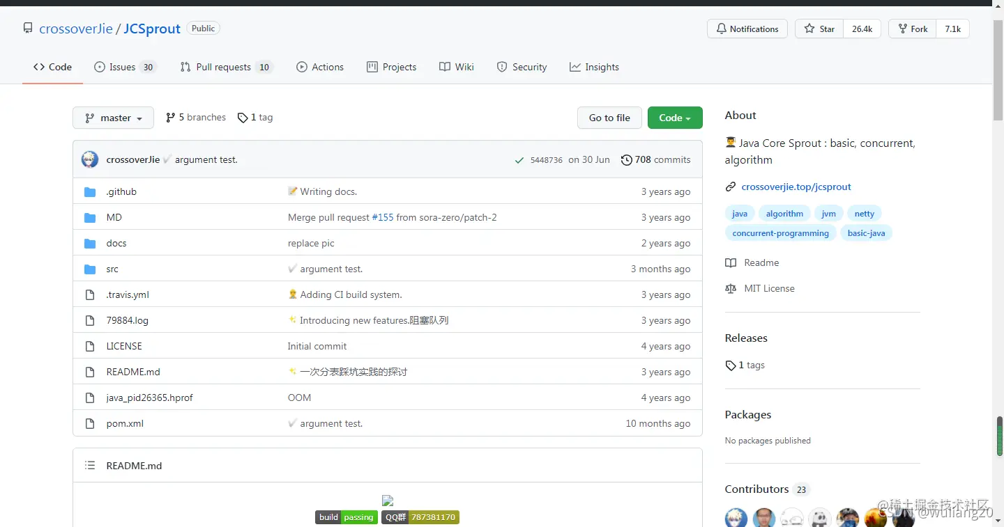Select the netty topic tag
The height and width of the screenshot is (527, 1004).
pos(865,214)
